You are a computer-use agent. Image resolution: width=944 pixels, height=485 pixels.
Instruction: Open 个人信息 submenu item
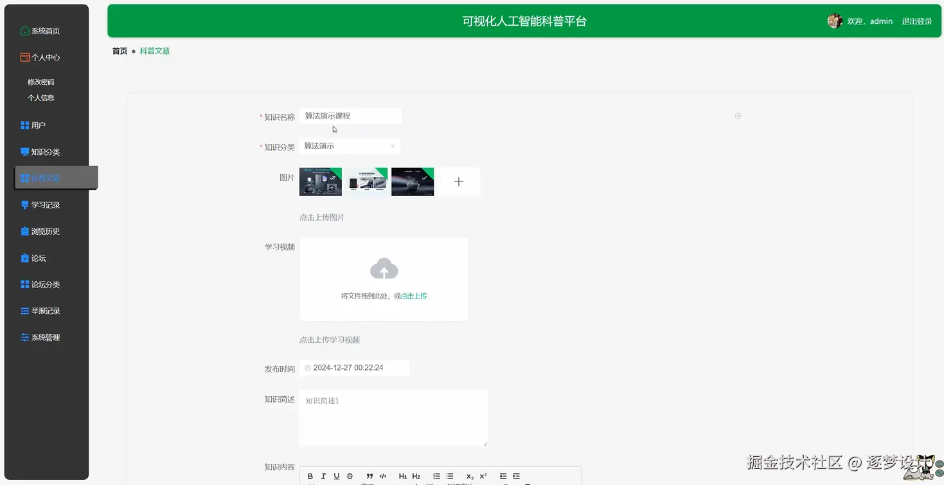pyautogui.click(x=41, y=98)
